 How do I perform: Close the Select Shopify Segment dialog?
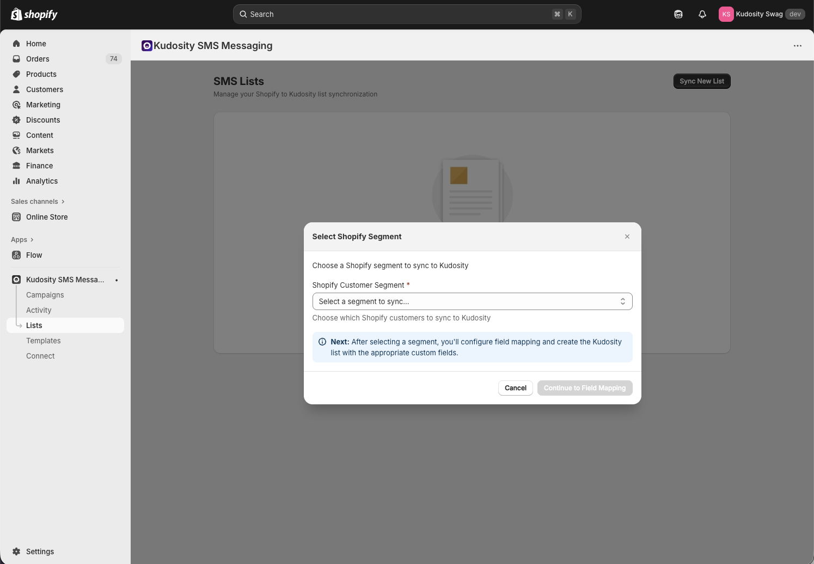(x=627, y=236)
